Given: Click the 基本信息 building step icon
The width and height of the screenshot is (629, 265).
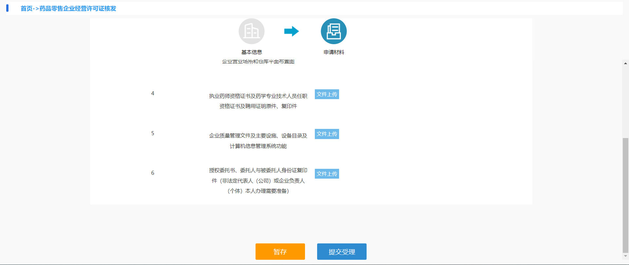Looking at the screenshot, I should pyautogui.click(x=251, y=31).
